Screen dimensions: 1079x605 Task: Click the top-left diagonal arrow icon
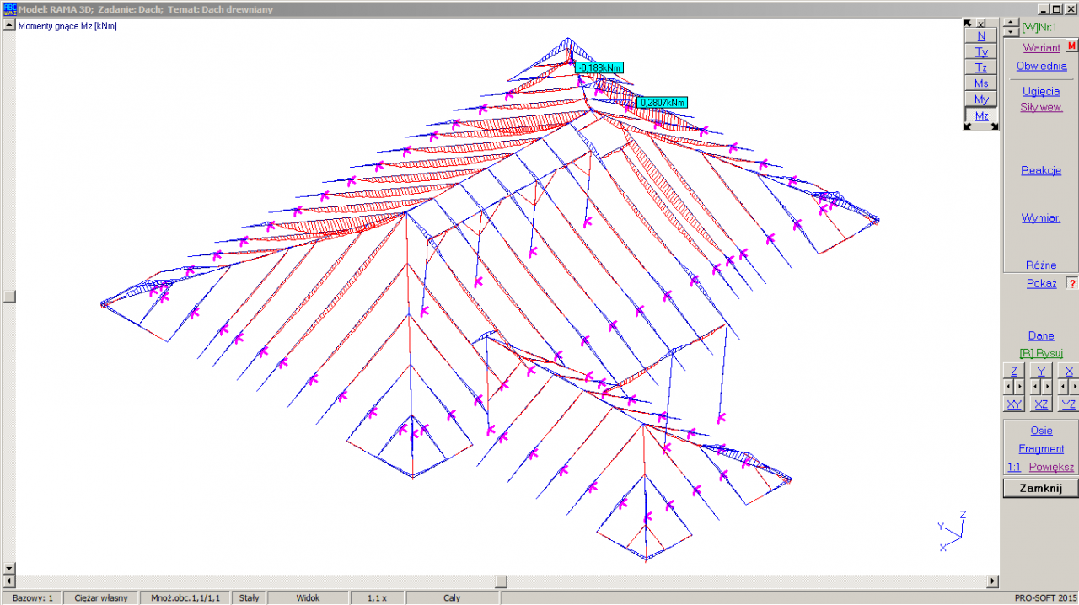[x=968, y=24]
